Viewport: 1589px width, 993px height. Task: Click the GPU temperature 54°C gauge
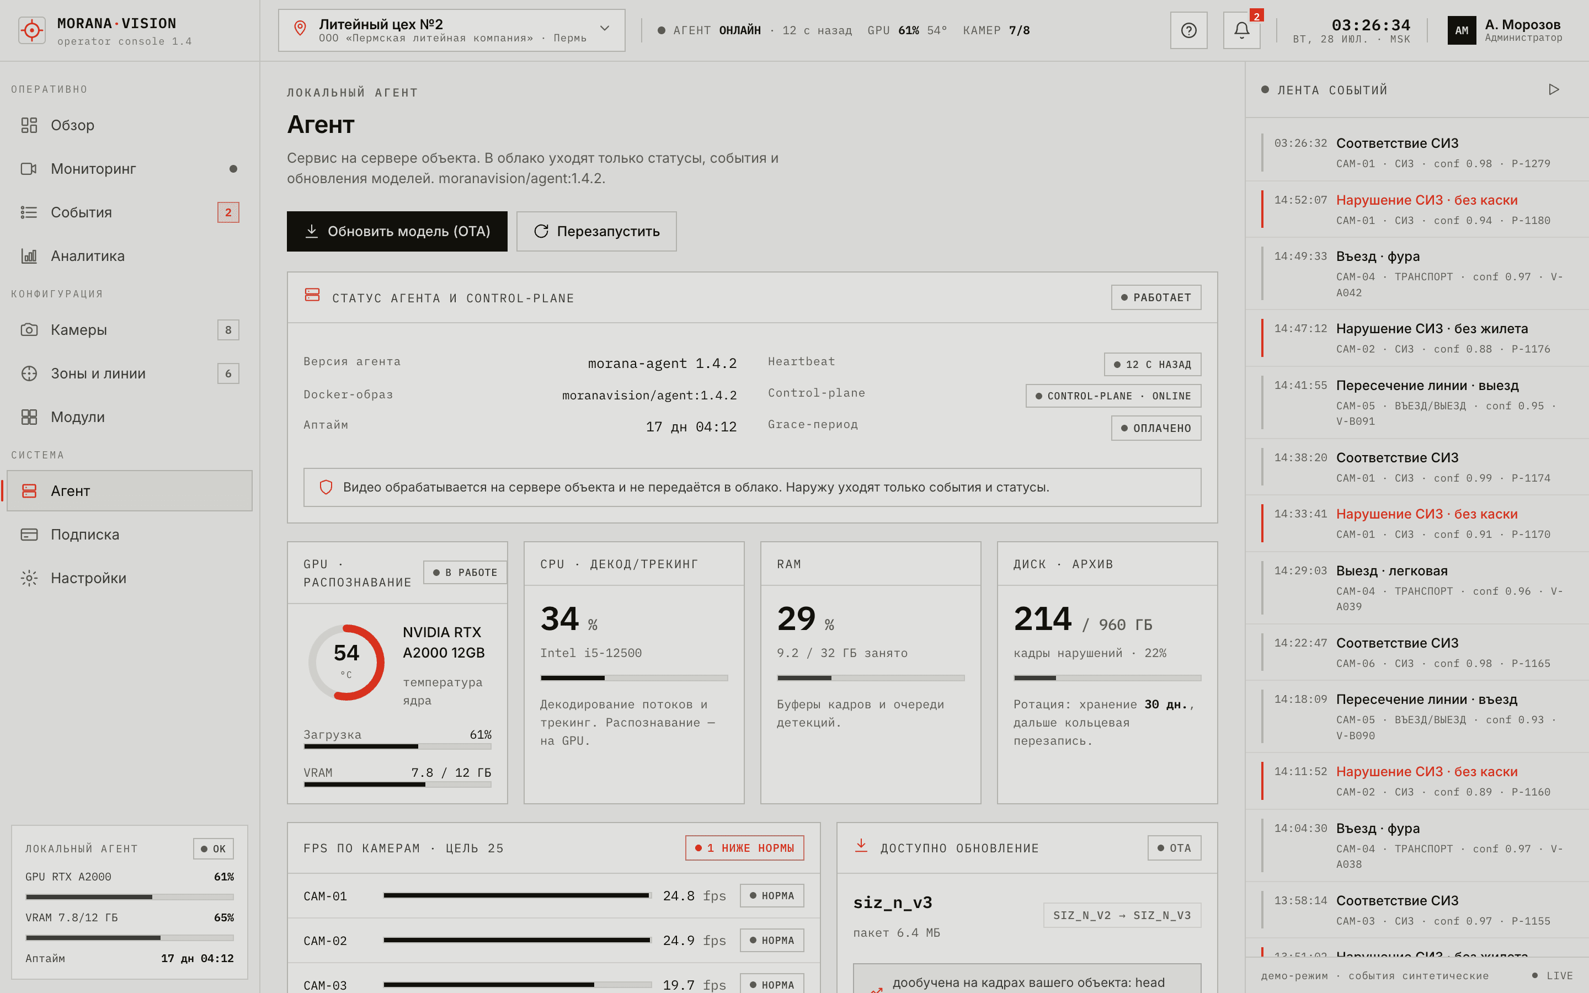pyautogui.click(x=346, y=662)
